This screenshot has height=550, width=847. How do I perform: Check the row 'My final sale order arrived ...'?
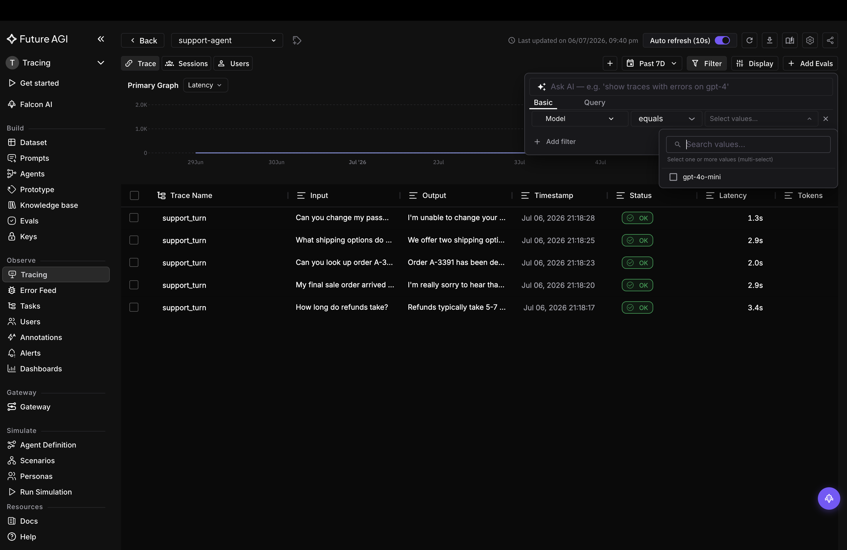tap(134, 285)
